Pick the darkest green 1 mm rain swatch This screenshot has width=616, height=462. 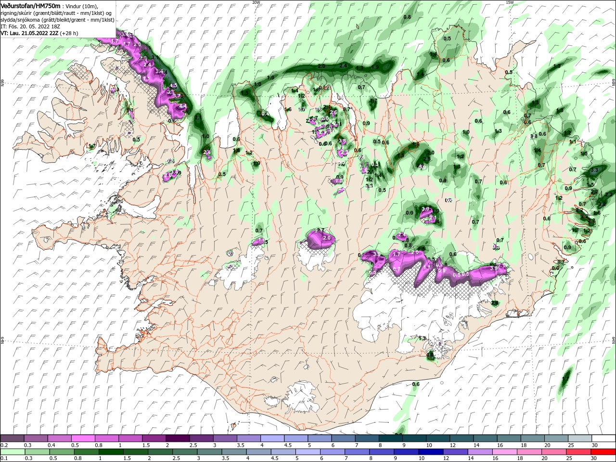click(110, 452)
